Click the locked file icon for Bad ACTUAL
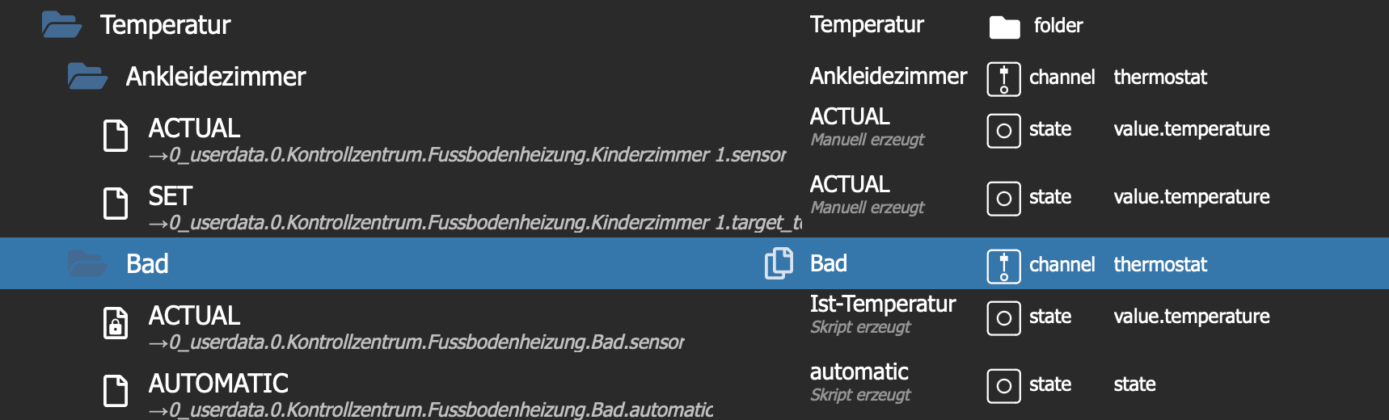Screen dimensions: 1389x420 click(116, 323)
